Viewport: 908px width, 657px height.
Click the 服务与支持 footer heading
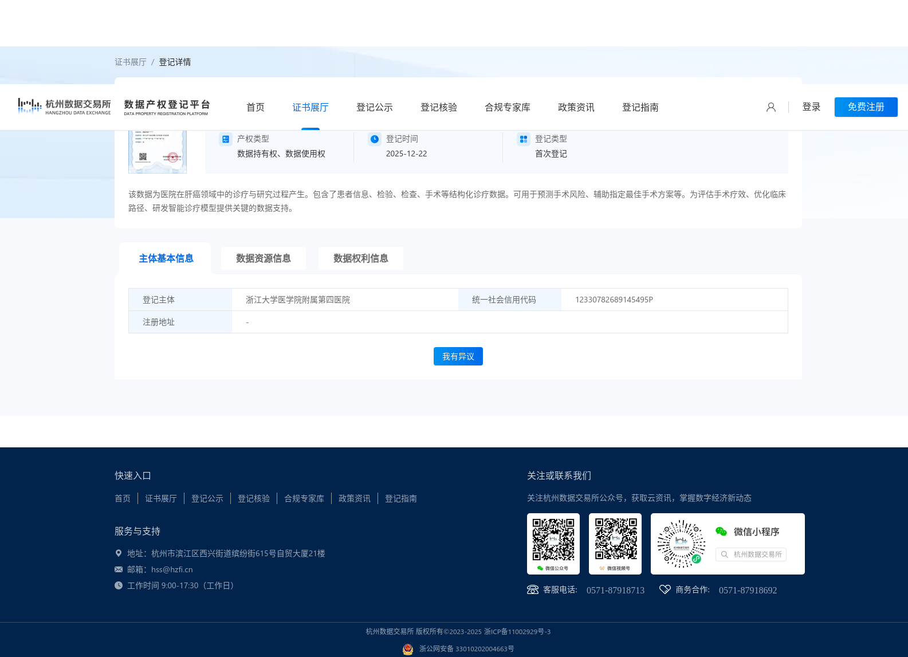[x=137, y=531]
